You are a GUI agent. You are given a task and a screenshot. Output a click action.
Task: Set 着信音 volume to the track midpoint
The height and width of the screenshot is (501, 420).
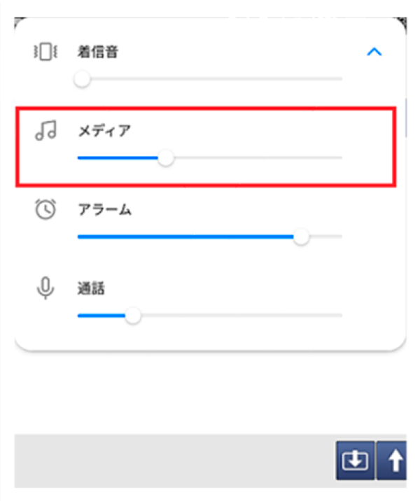coord(210,78)
